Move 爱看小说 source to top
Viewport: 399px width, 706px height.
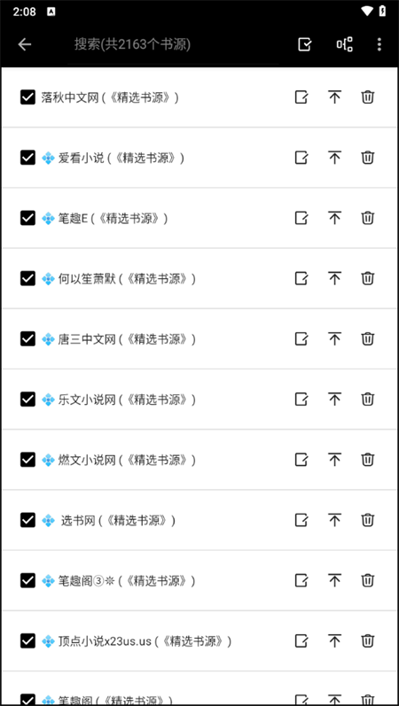coord(334,158)
